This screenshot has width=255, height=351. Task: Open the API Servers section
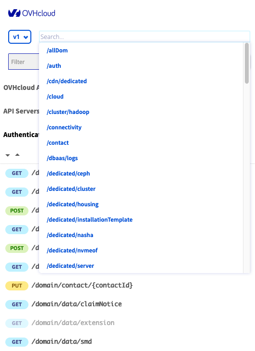coord(21,111)
